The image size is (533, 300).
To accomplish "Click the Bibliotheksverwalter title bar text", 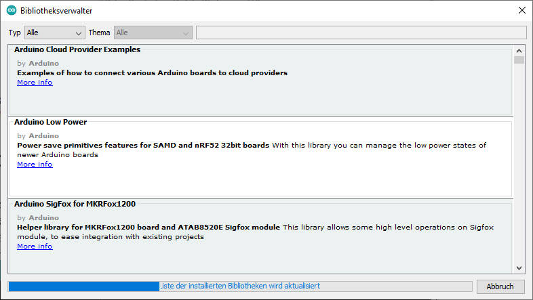I will [x=57, y=11].
